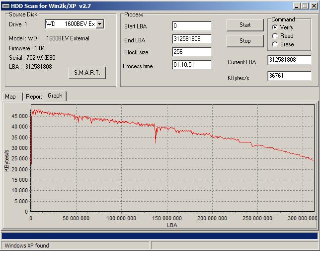Click the scan progress bar
This screenshot has height=255, width=320.
pyautogui.click(x=160, y=236)
